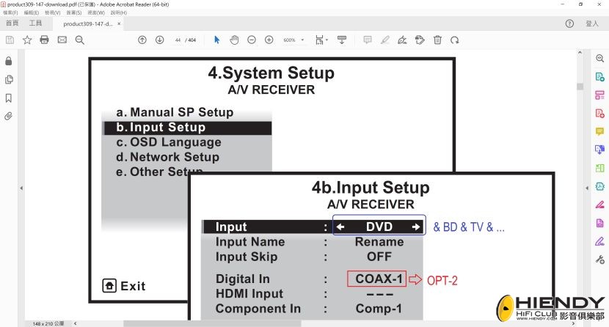Send the file by email envelope icon
Viewport: 609px width, 327px height.
[x=62, y=40]
